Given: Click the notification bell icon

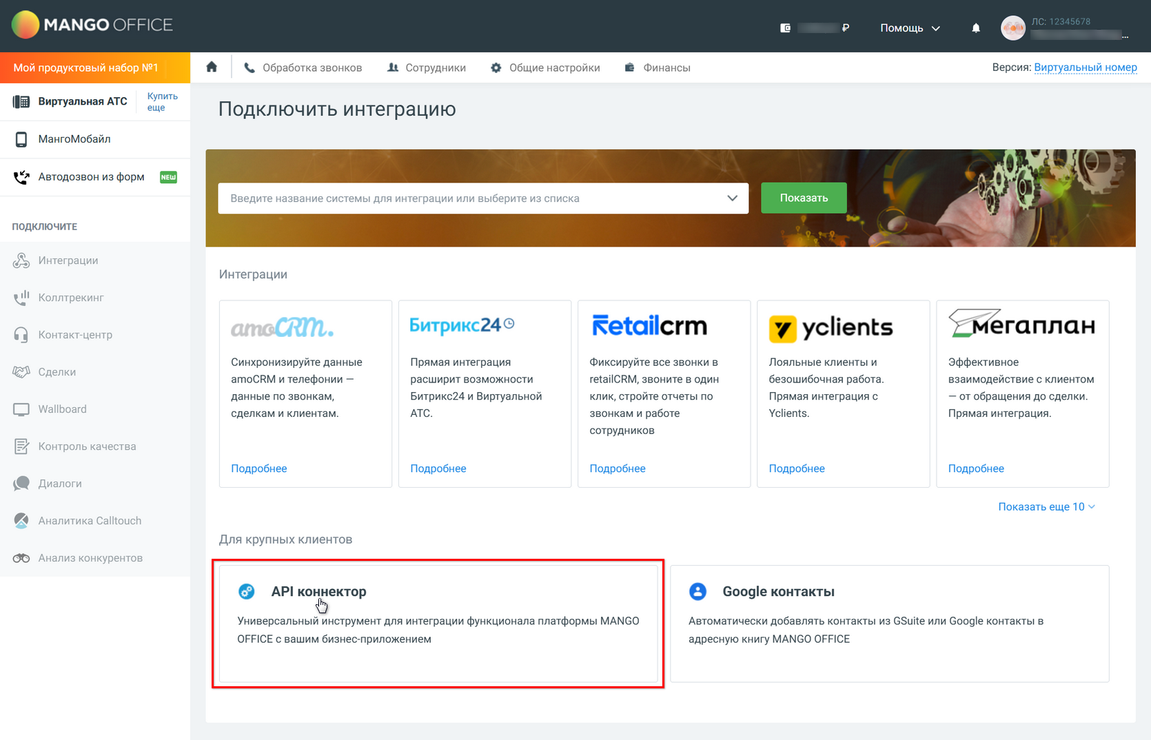Looking at the screenshot, I should click(x=975, y=28).
